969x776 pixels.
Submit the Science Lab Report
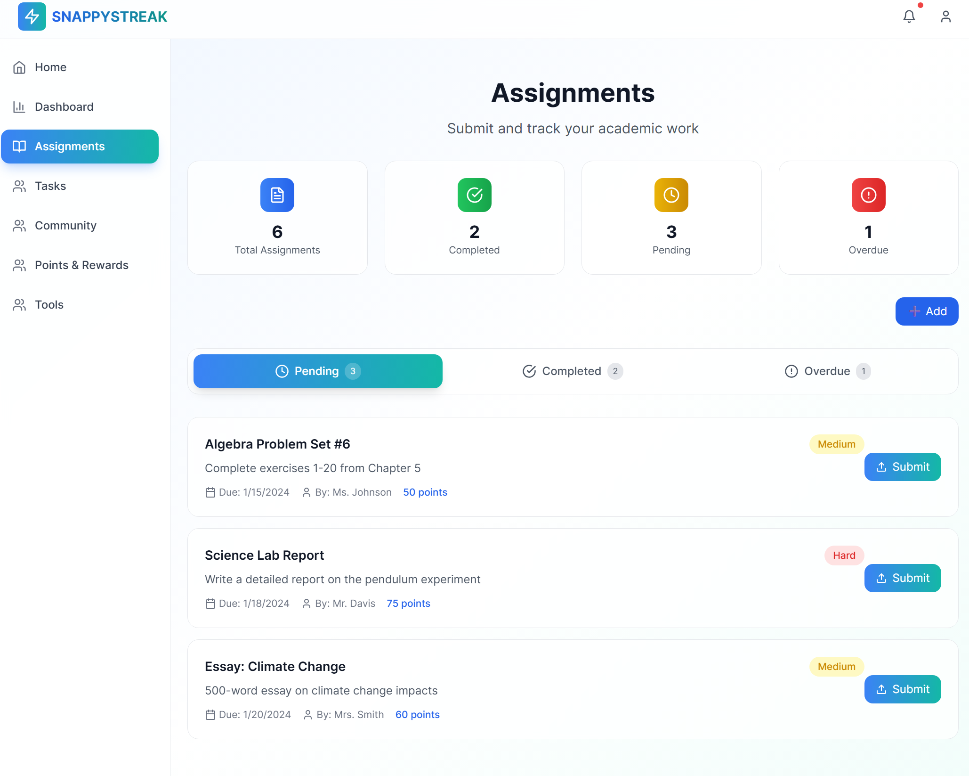(x=902, y=578)
